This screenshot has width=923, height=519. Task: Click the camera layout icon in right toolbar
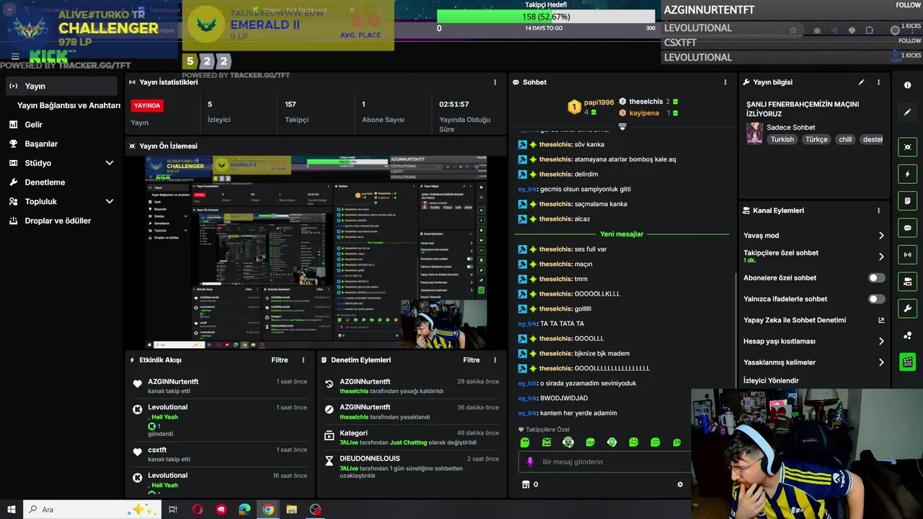tap(907, 281)
